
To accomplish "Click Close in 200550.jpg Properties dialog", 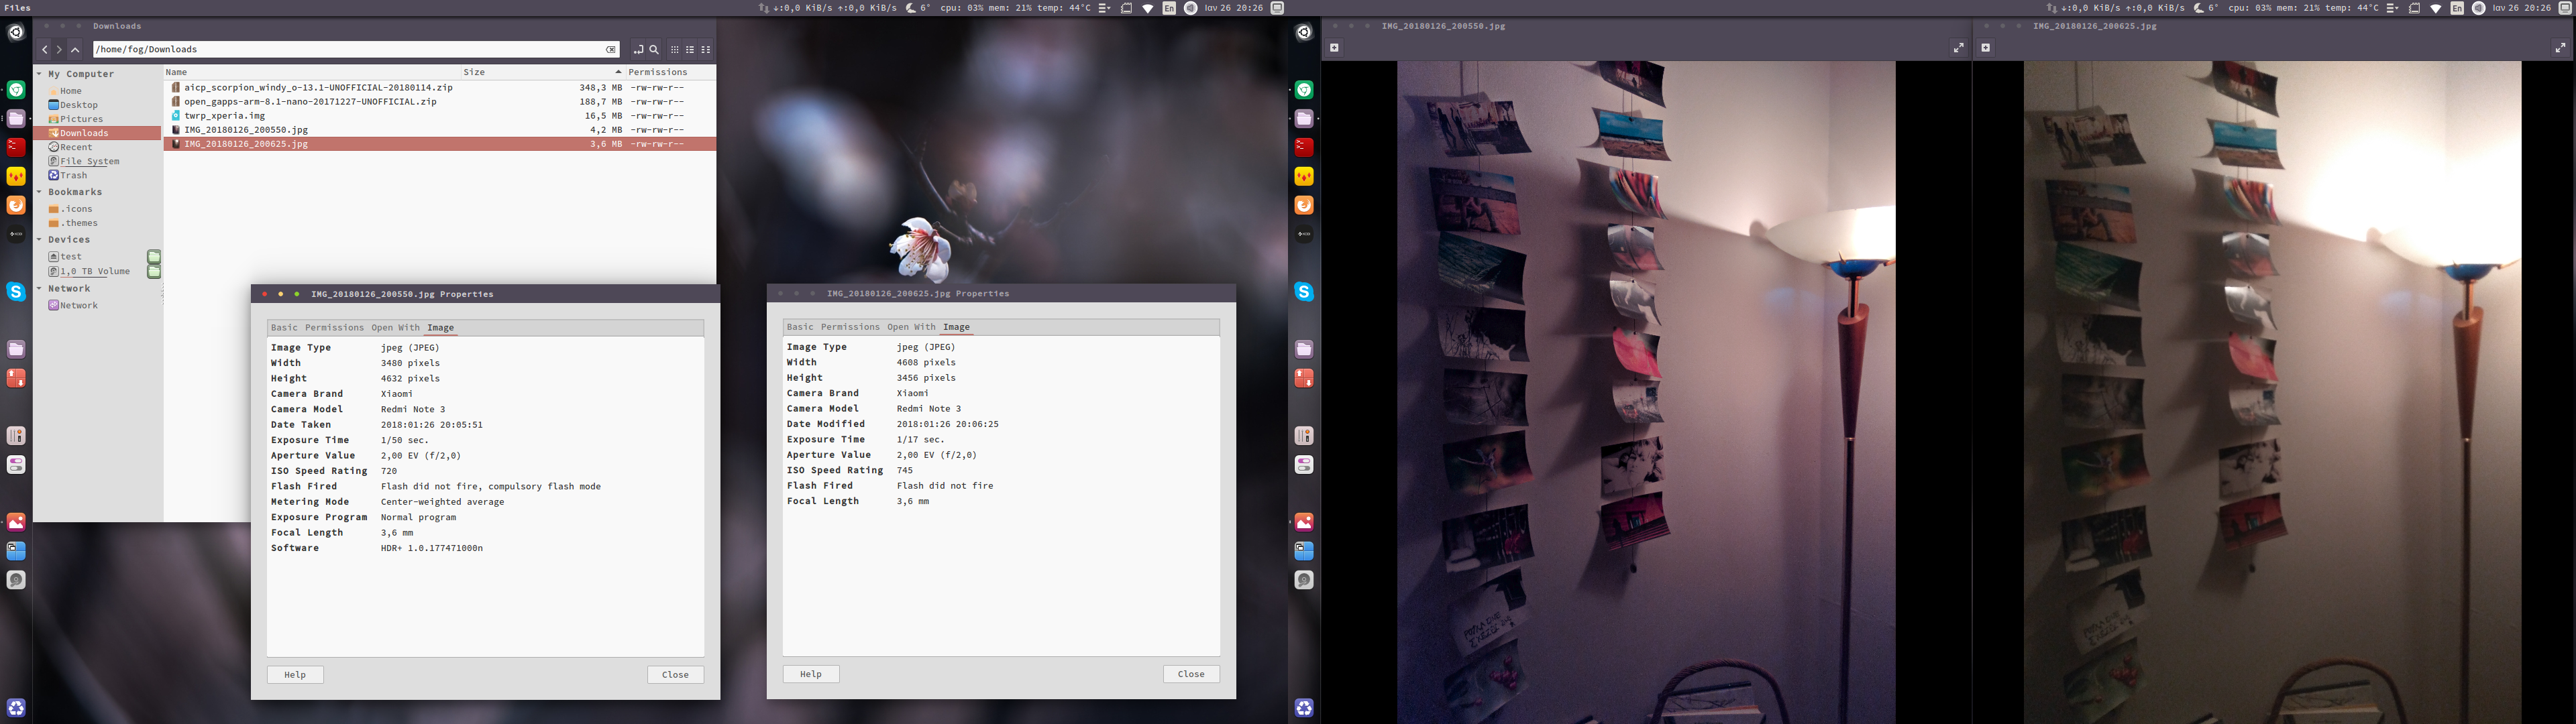I will [x=675, y=675].
